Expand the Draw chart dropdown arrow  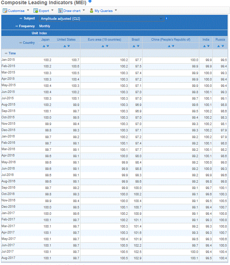point(84,10)
